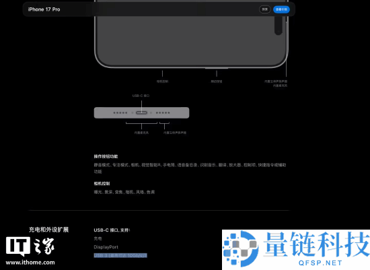370x270 pixels.
Task: Click the outlined 探索 button in header
Action: coord(265,9)
